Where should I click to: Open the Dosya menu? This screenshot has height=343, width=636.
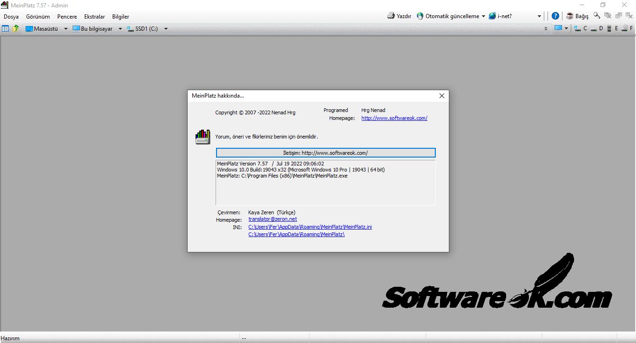[x=11, y=17]
